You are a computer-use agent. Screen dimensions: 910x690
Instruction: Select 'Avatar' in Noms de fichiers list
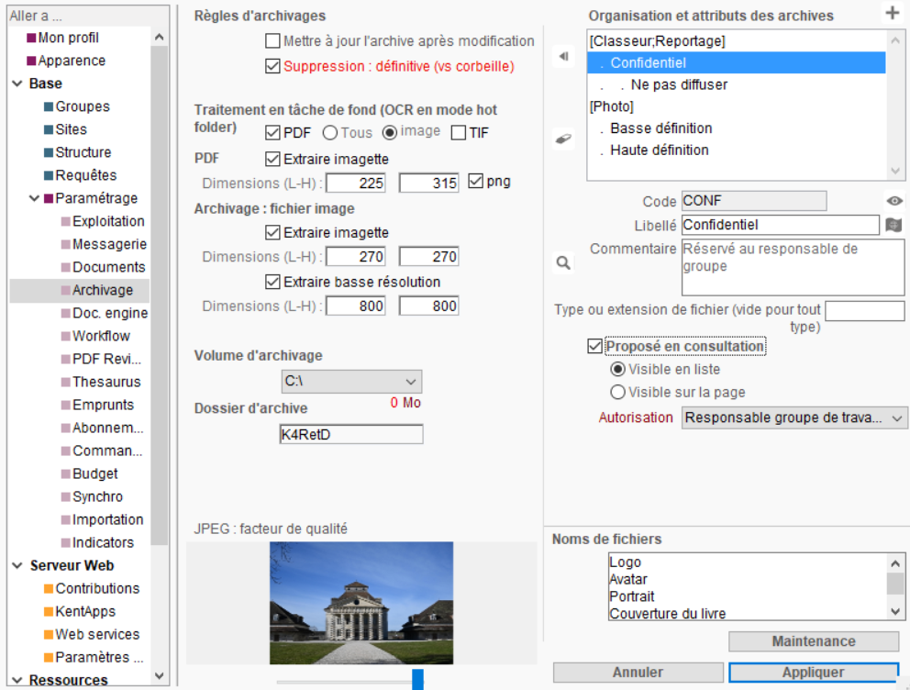[x=628, y=579]
